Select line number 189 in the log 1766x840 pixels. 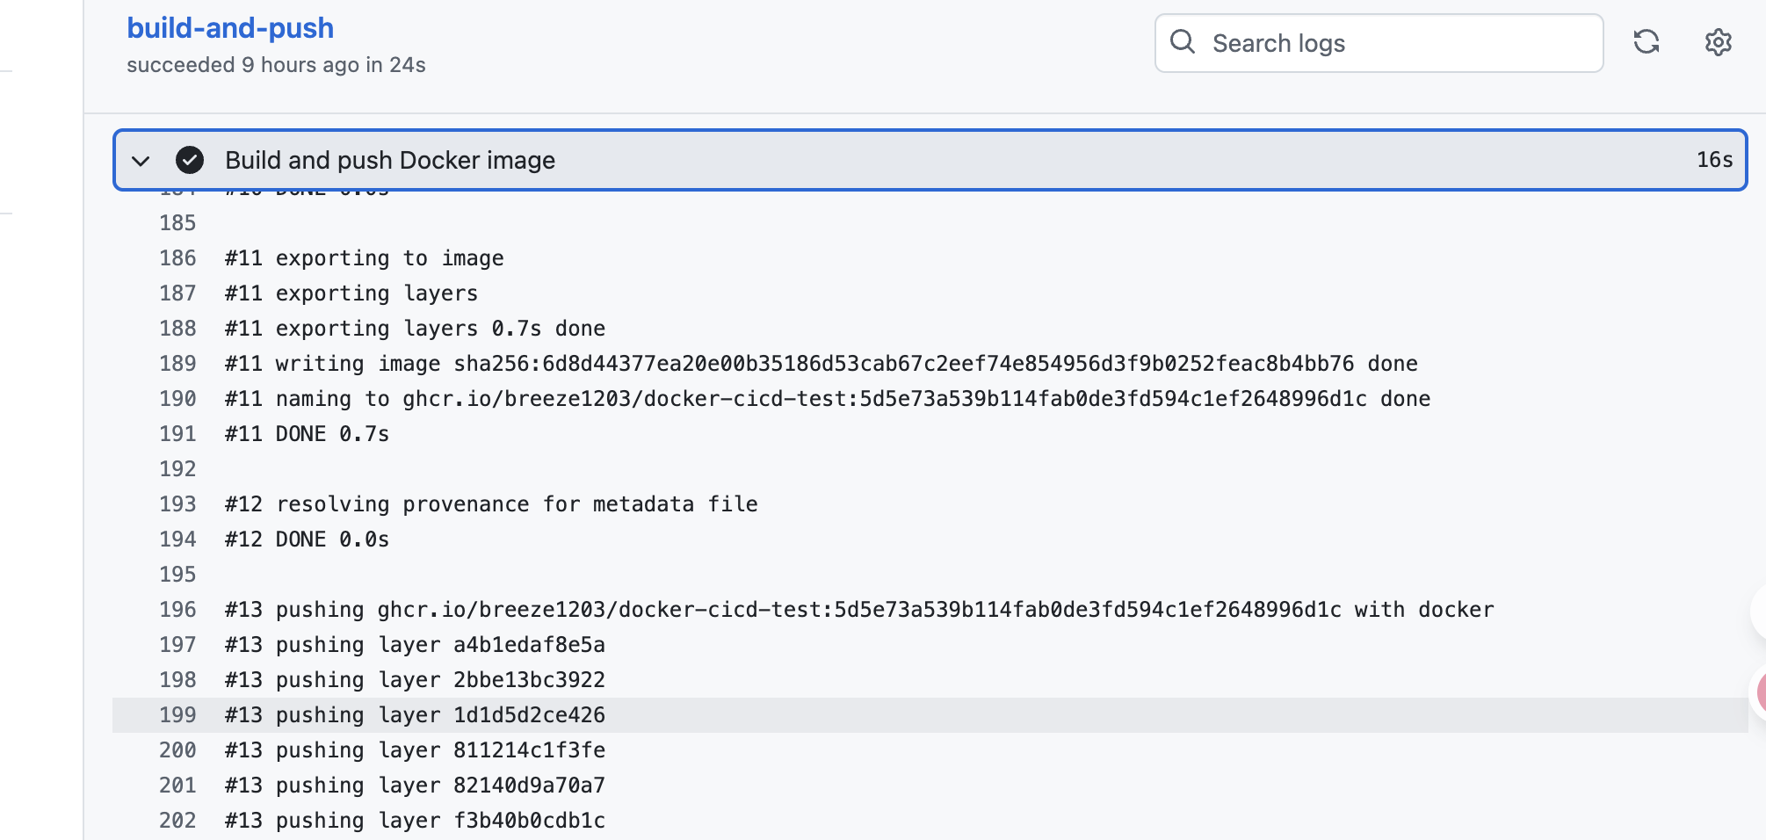click(x=177, y=364)
